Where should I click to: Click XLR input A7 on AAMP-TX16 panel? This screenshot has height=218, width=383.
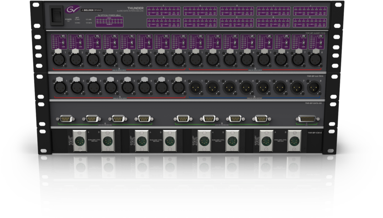[161, 59]
